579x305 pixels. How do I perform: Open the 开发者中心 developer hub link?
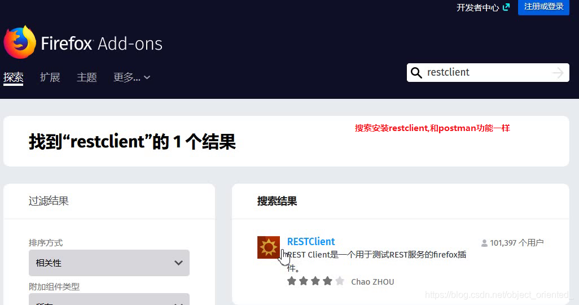[477, 7]
